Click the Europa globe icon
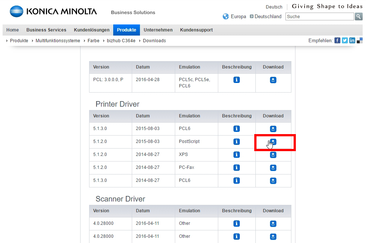Screen dimensions: 366x243 point(226,17)
